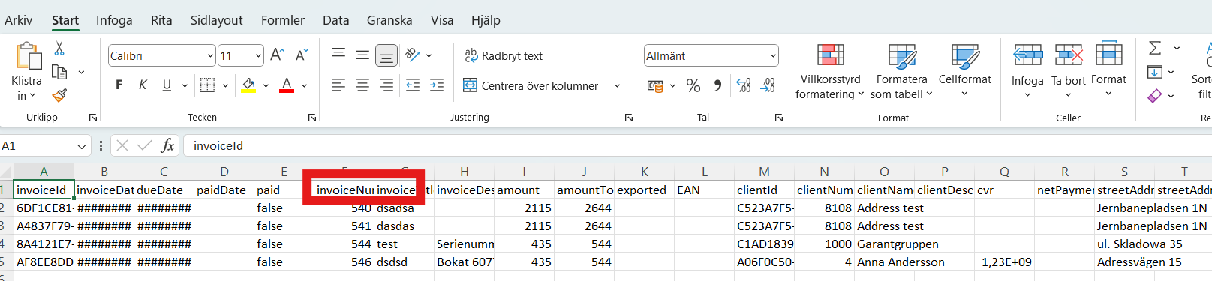Toggle bold F formatting
The image size is (1212, 281).
(119, 85)
